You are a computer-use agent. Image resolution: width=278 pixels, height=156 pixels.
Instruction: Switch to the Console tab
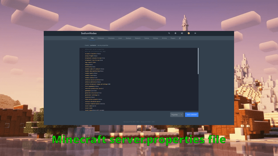click(x=85, y=38)
